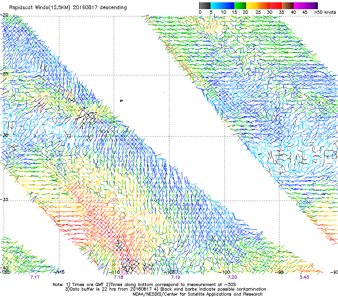Click the 7:20 swath time label
Image resolution: width=338 pixels, height=297 pixels.
point(232,277)
